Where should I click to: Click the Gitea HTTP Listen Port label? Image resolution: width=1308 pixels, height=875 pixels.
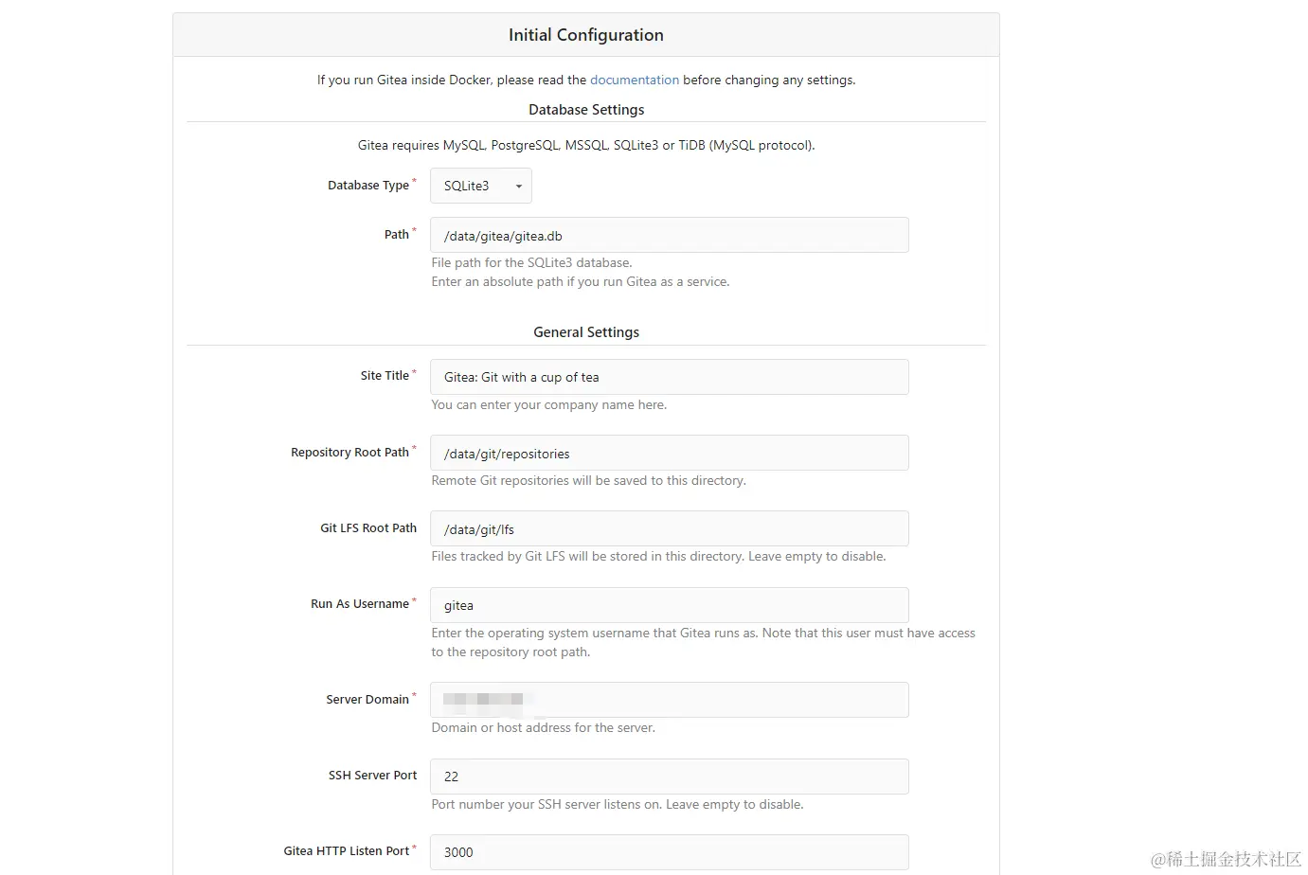pos(347,851)
